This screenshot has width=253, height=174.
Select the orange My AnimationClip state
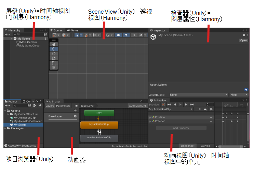click(x=99, y=125)
